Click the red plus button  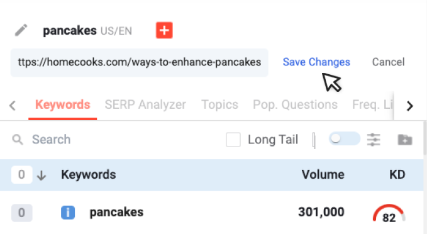(x=164, y=30)
